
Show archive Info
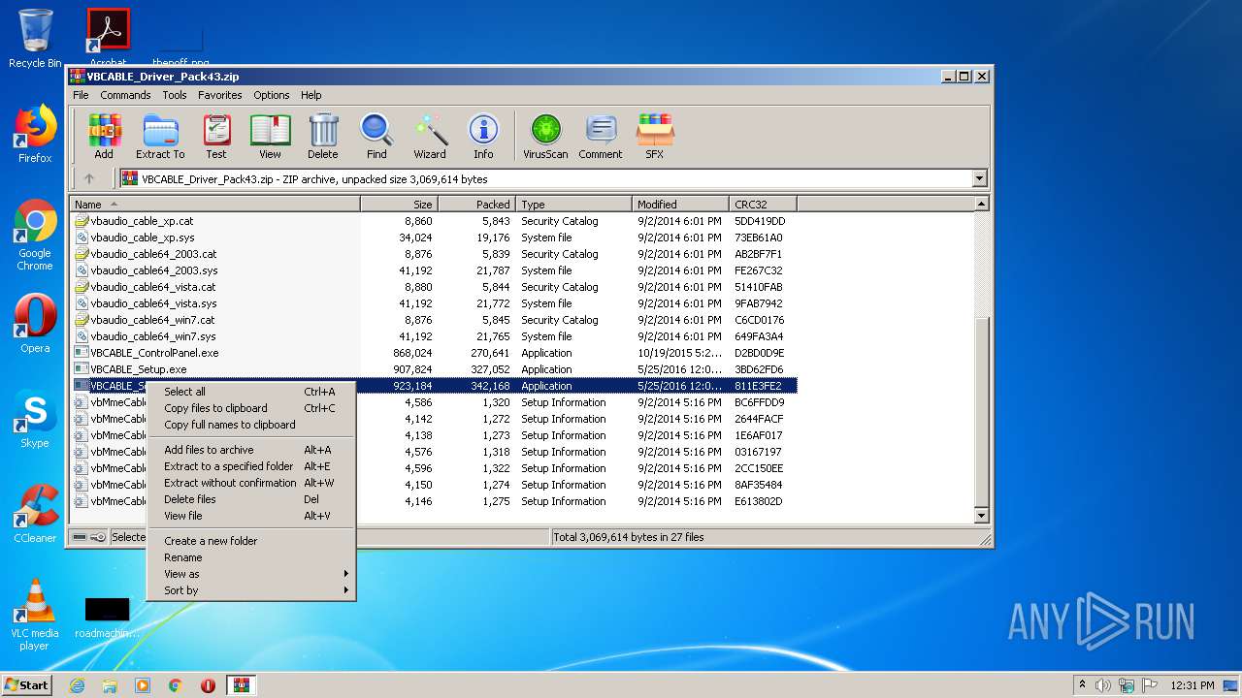483,136
